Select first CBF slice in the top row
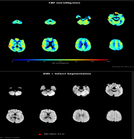 (17, 22)
